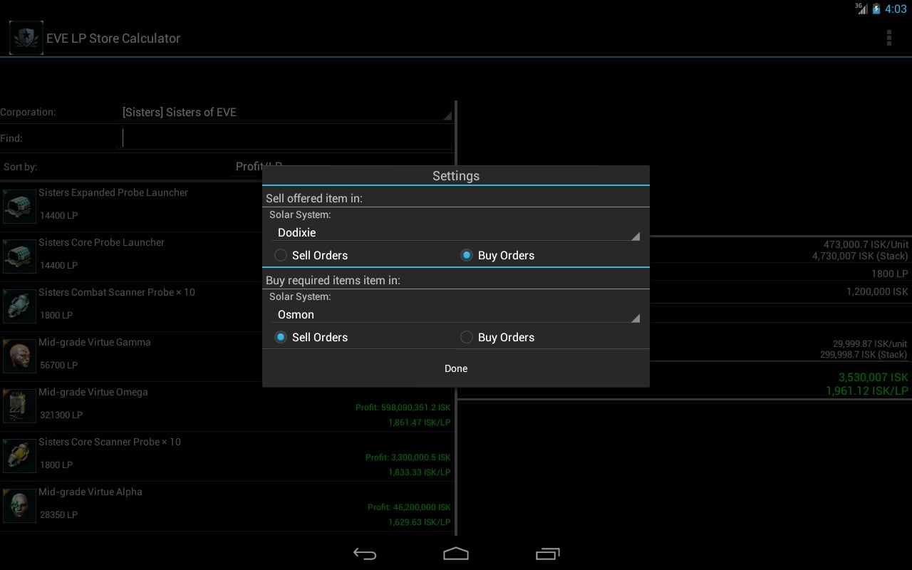Tap the Sisters Core Probe Launcher item icon
Image resolution: width=912 pixels, height=570 pixels.
point(19,256)
